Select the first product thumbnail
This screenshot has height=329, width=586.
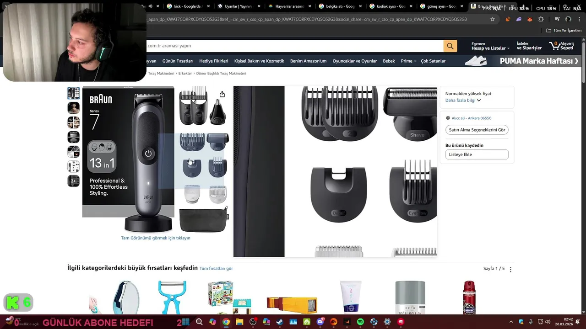click(74, 93)
